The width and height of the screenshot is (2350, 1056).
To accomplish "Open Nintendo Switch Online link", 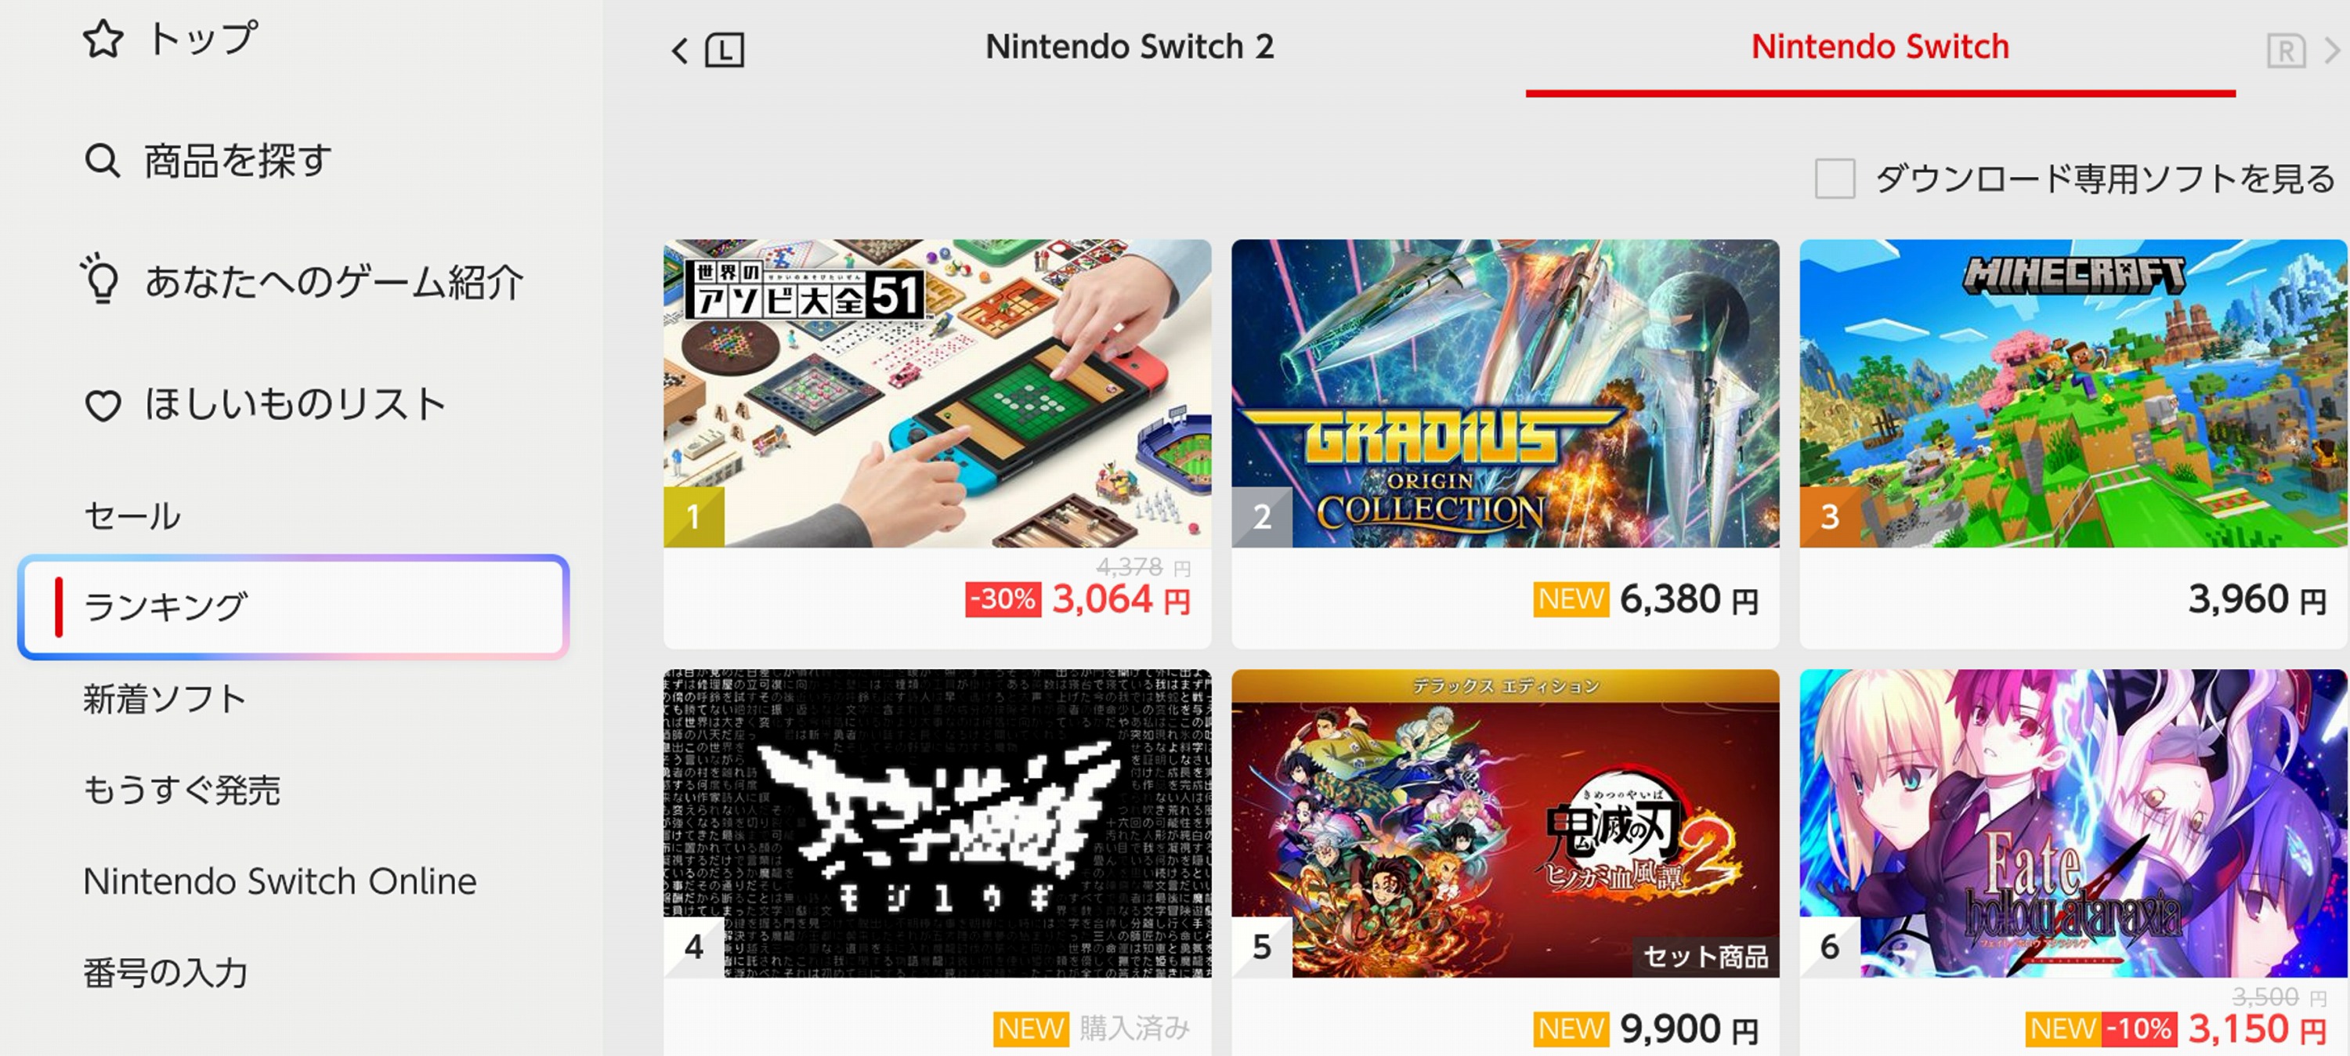I will pyautogui.click(x=280, y=881).
